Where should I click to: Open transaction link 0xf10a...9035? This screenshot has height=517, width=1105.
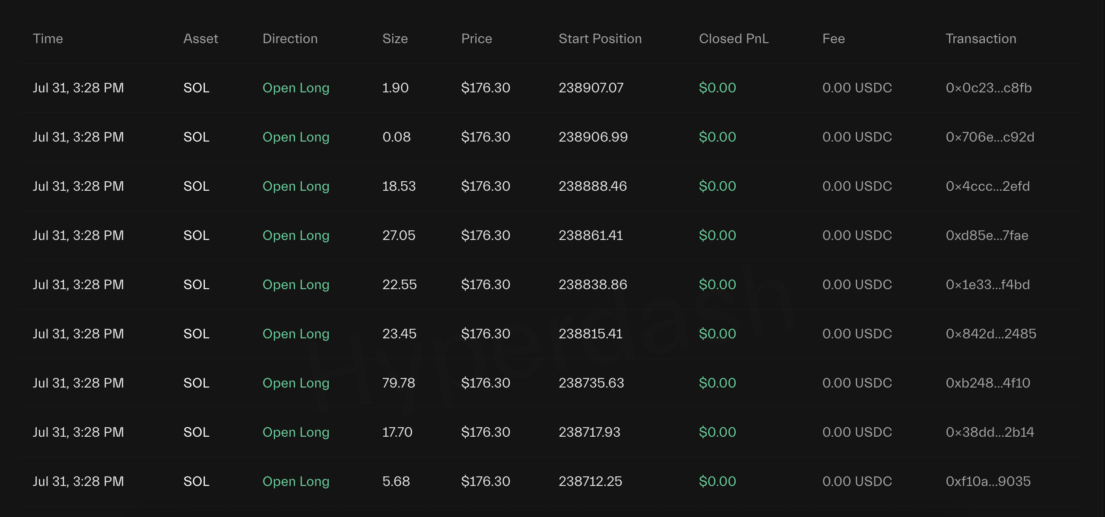coord(988,481)
